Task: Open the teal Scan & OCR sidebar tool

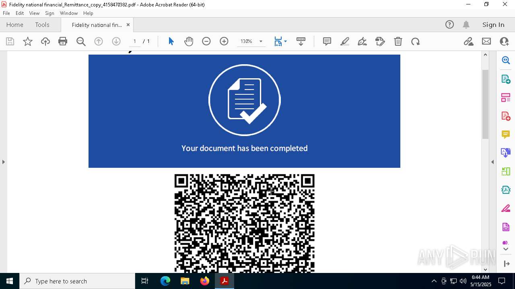Action: coord(506,190)
